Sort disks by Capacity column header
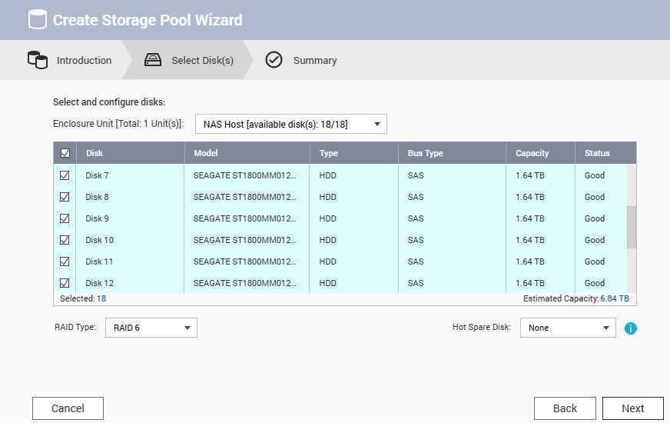Image resolution: width=670 pixels, height=423 pixels. pyautogui.click(x=532, y=153)
